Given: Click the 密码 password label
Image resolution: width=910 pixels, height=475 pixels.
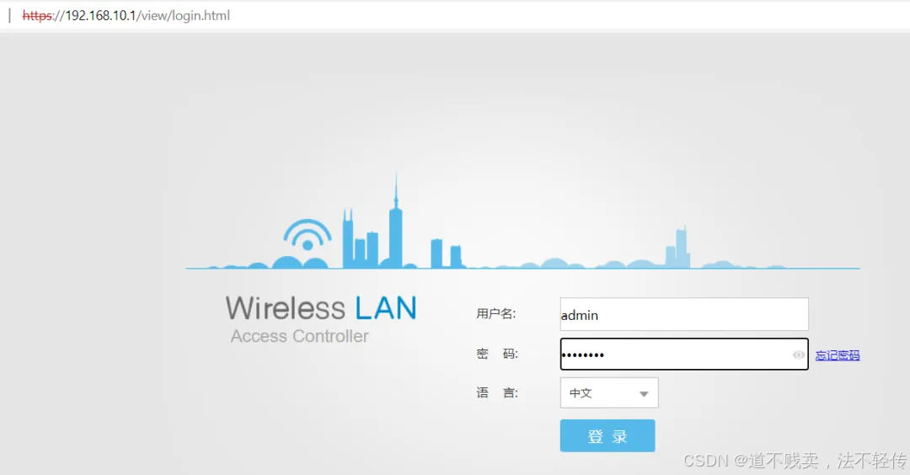Looking at the screenshot, I should [x=497, y=354].
